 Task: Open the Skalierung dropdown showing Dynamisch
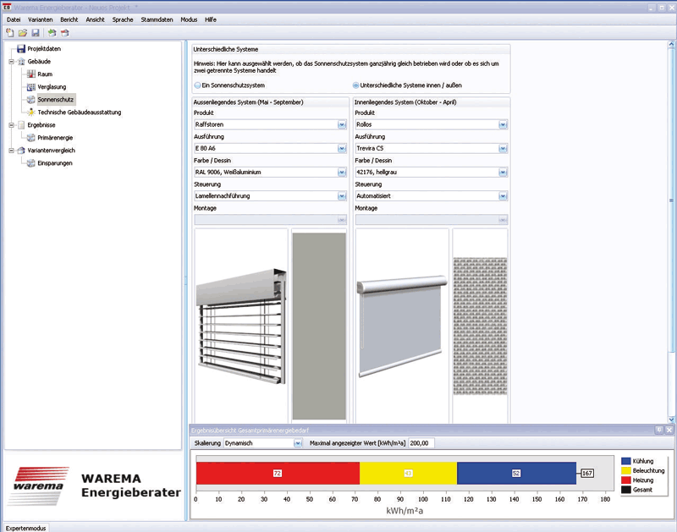298,443
